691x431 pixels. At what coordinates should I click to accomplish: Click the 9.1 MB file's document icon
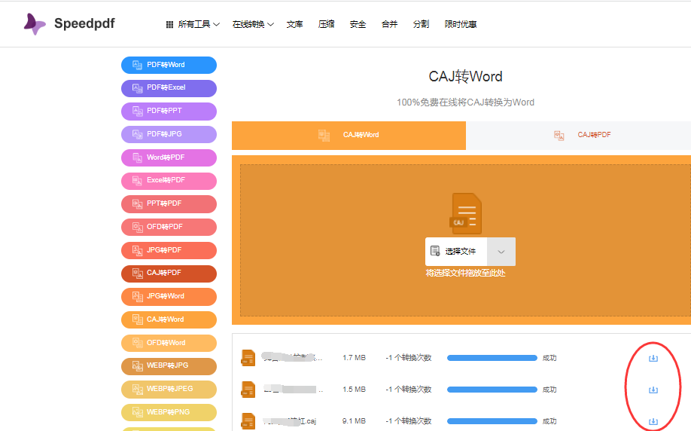coord(248,421)
